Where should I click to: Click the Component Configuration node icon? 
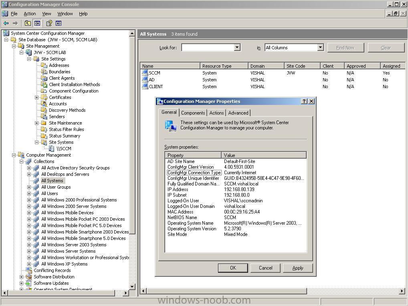pos(44,91)
